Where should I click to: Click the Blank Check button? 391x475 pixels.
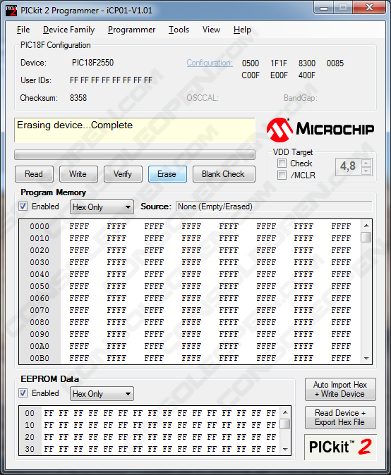click(x=224, y=174)
